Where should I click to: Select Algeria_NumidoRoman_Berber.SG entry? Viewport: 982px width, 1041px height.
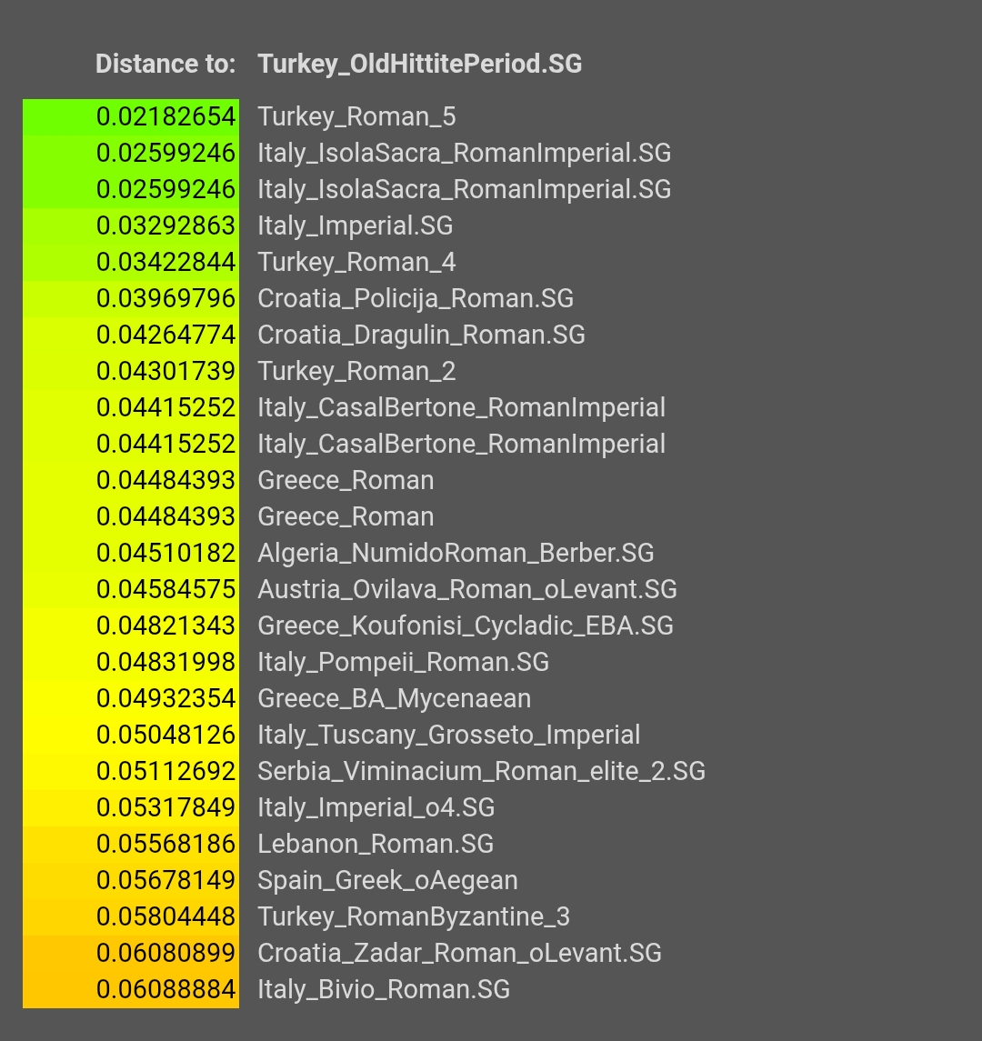pyautogui.click(x=456, y=553)
